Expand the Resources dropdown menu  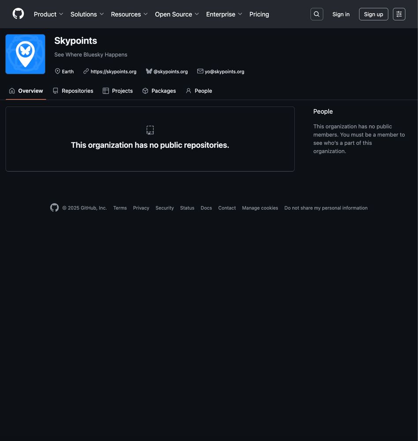pyautogui.click(x=129, y=15)
